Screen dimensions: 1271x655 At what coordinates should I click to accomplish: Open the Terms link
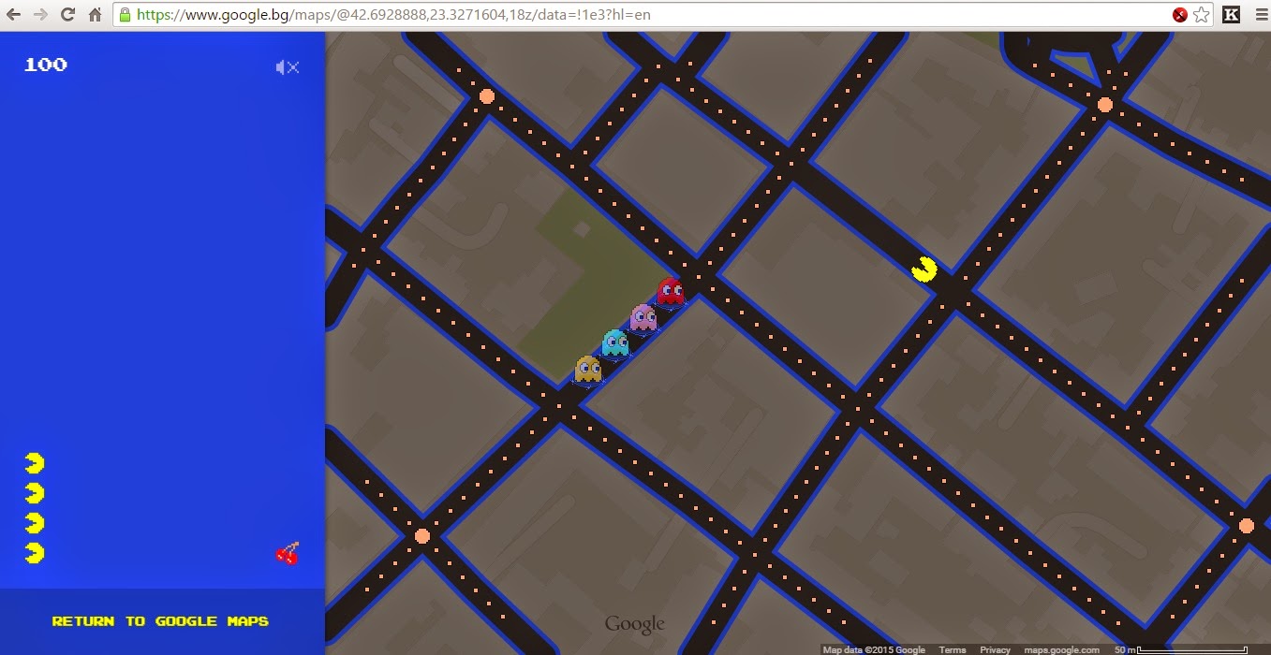(953, 649)
